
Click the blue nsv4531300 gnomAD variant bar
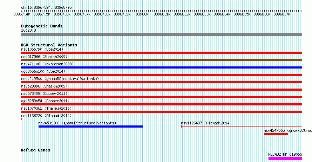point(91,127)
